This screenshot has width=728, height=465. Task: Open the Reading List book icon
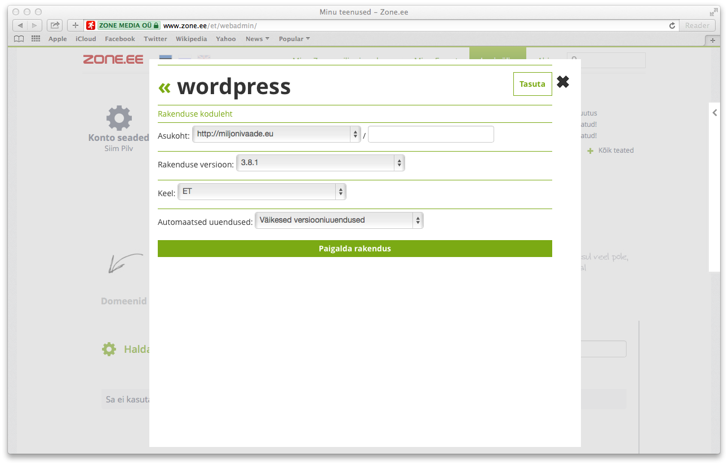coord(19,39)
